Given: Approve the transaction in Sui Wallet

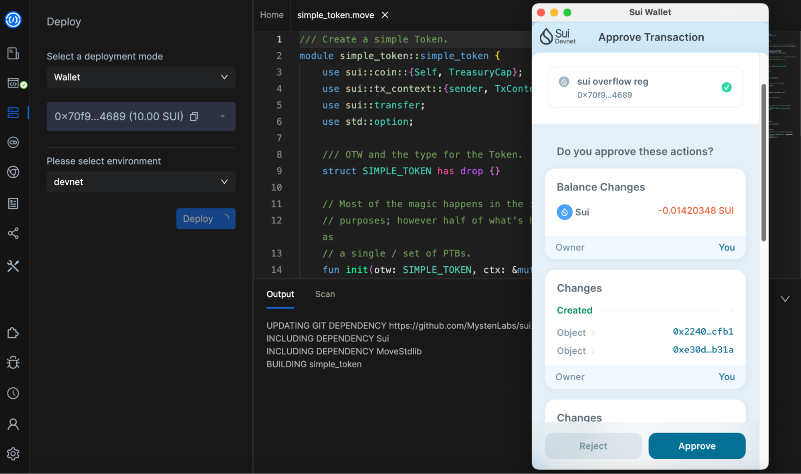Looking at the screenshot, I should pyautogui.click(x=697, y=446).
